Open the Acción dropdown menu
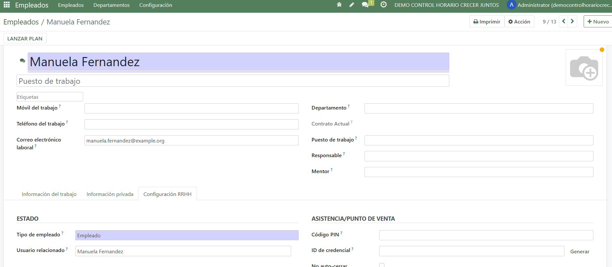 519,22
